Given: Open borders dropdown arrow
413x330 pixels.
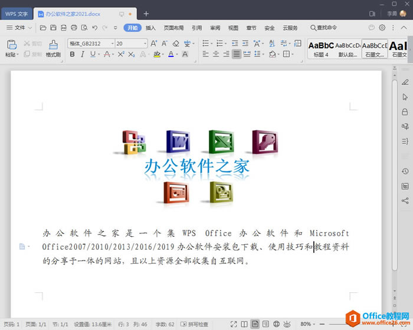Looking at the screenshot, I should pos(293,54).
